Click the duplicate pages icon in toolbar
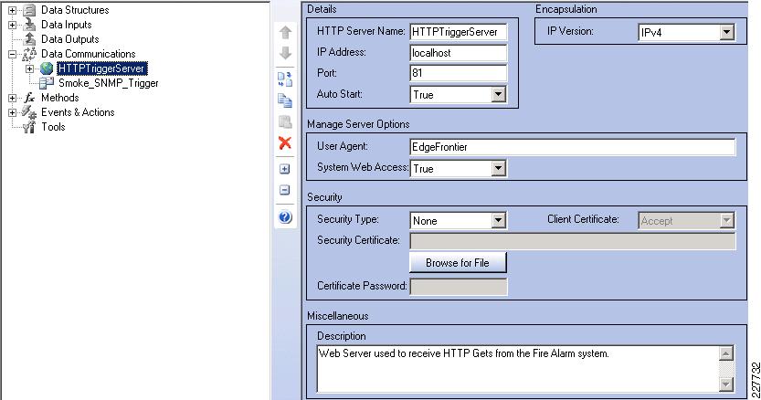Viewport: 761px width, 400px height. click(285, 79)
